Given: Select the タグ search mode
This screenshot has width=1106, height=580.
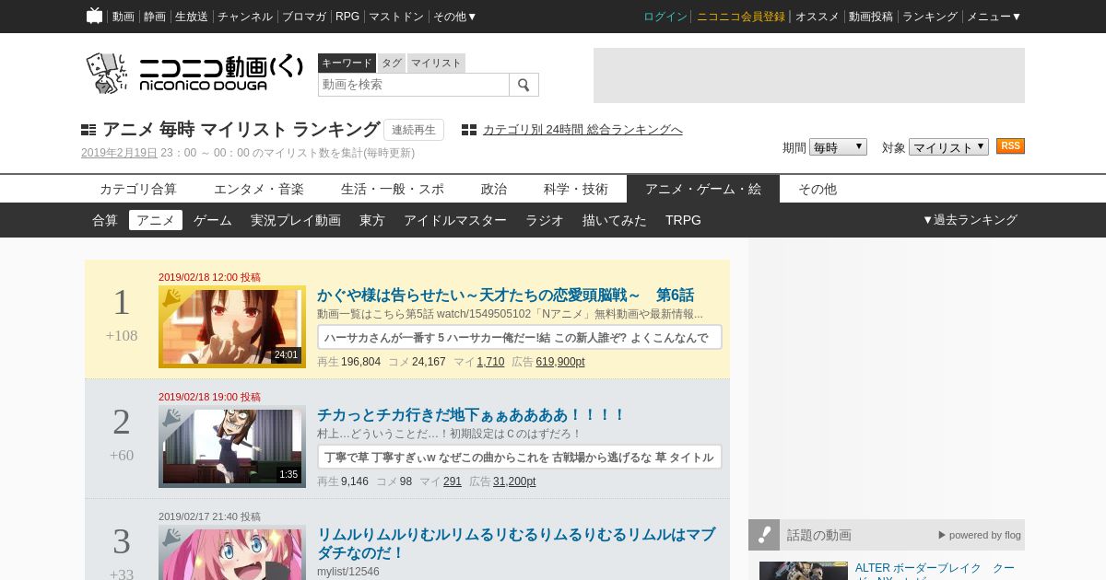Looking at the screenshot, I should (392, 63).
